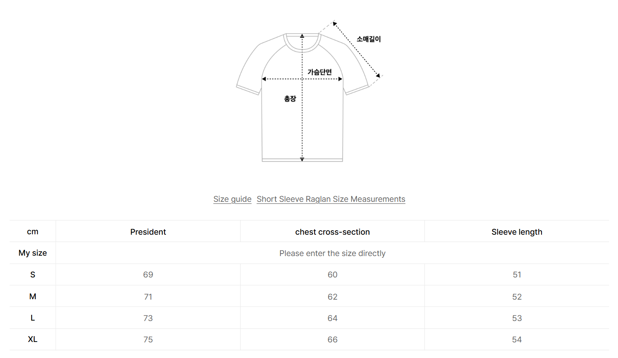Select the chest cross-section column header
Image resolution: width=618 pixels, height=358 pixels.
(x=332, y=232)
